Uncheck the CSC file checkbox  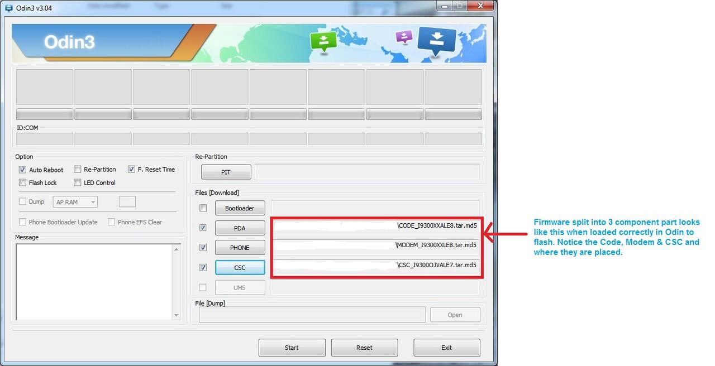point(203,267)
